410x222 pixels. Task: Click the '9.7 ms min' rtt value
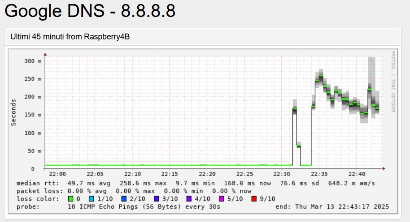pos(195,184)
